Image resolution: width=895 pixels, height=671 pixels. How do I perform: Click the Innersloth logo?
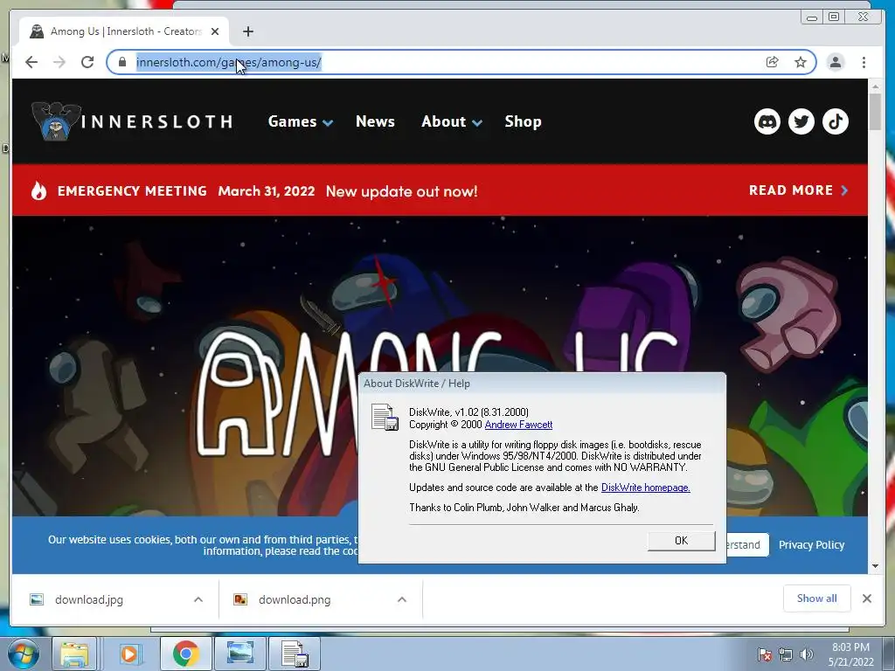[133, 121]
